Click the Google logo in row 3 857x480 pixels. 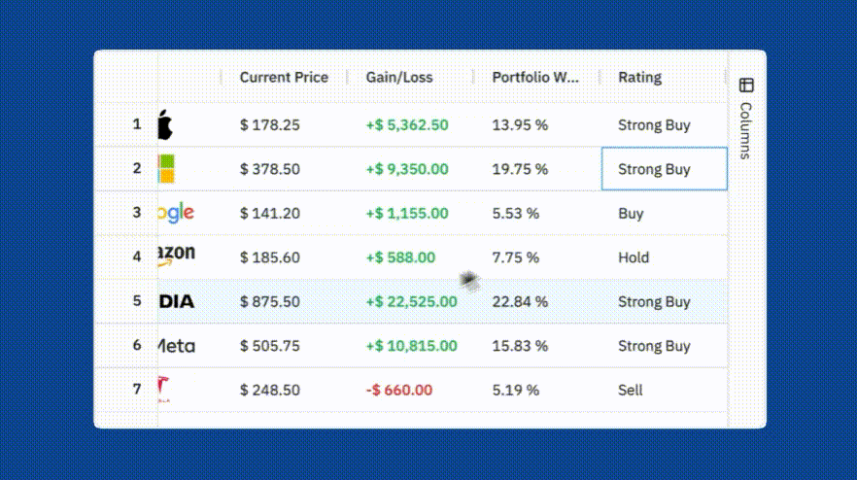click(x=177, y=213)
